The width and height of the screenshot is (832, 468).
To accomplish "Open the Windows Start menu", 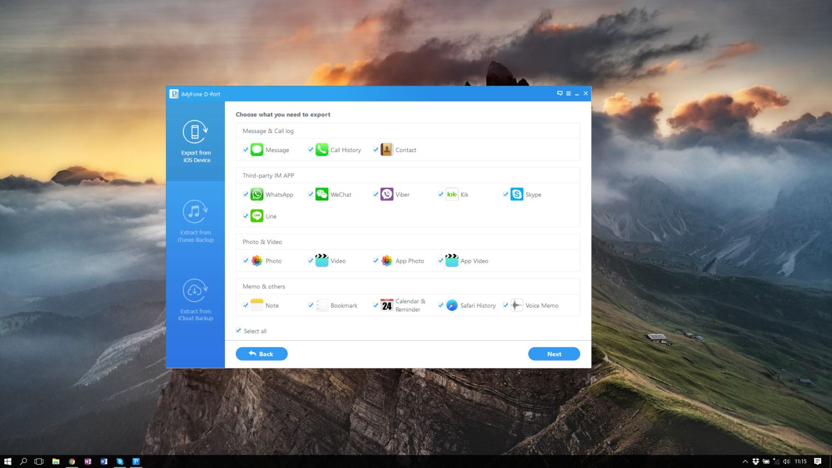I will 8,461.
